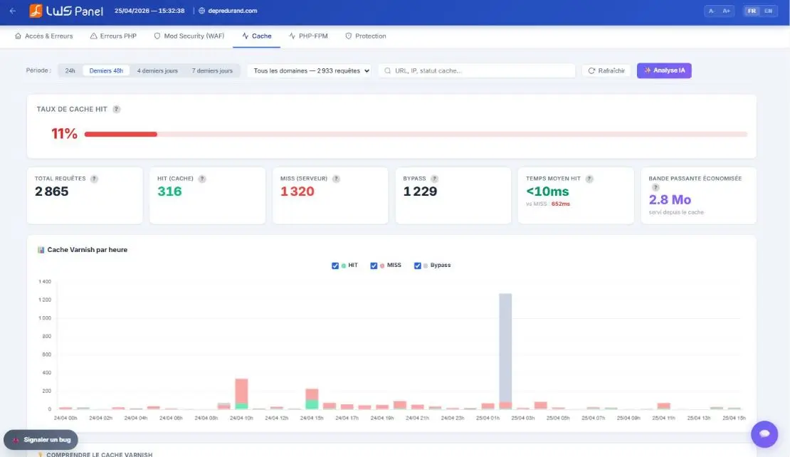This screenshot has height=457, width=790.
Task: Click the 2.8 Mo bandwidth value
Action: click(670, 200)
